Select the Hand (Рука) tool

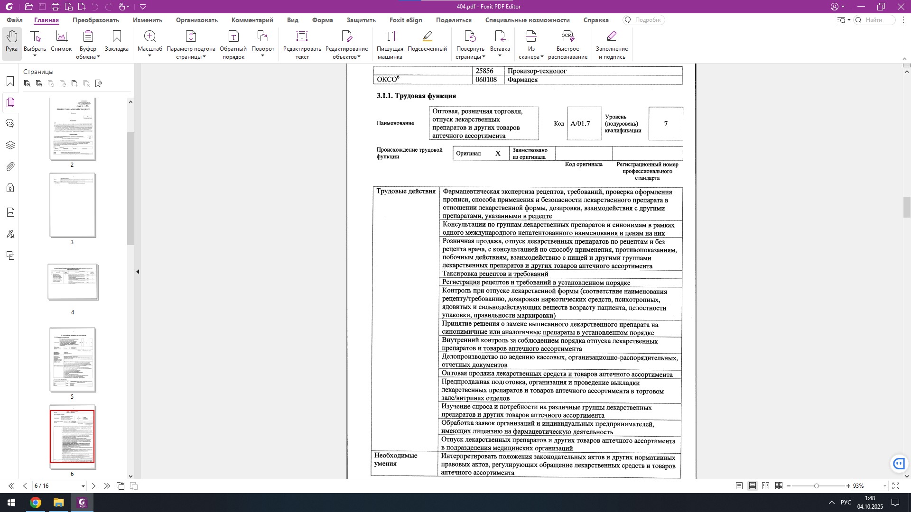(12, 42)
